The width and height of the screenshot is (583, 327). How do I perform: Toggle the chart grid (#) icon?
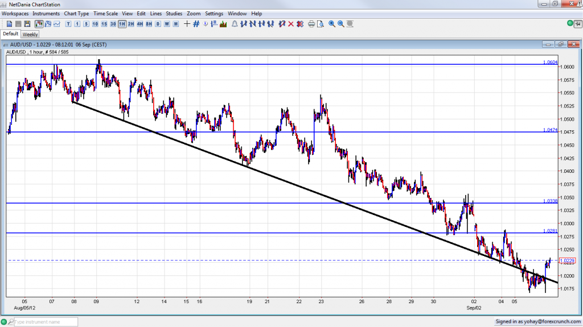point(196,24)
